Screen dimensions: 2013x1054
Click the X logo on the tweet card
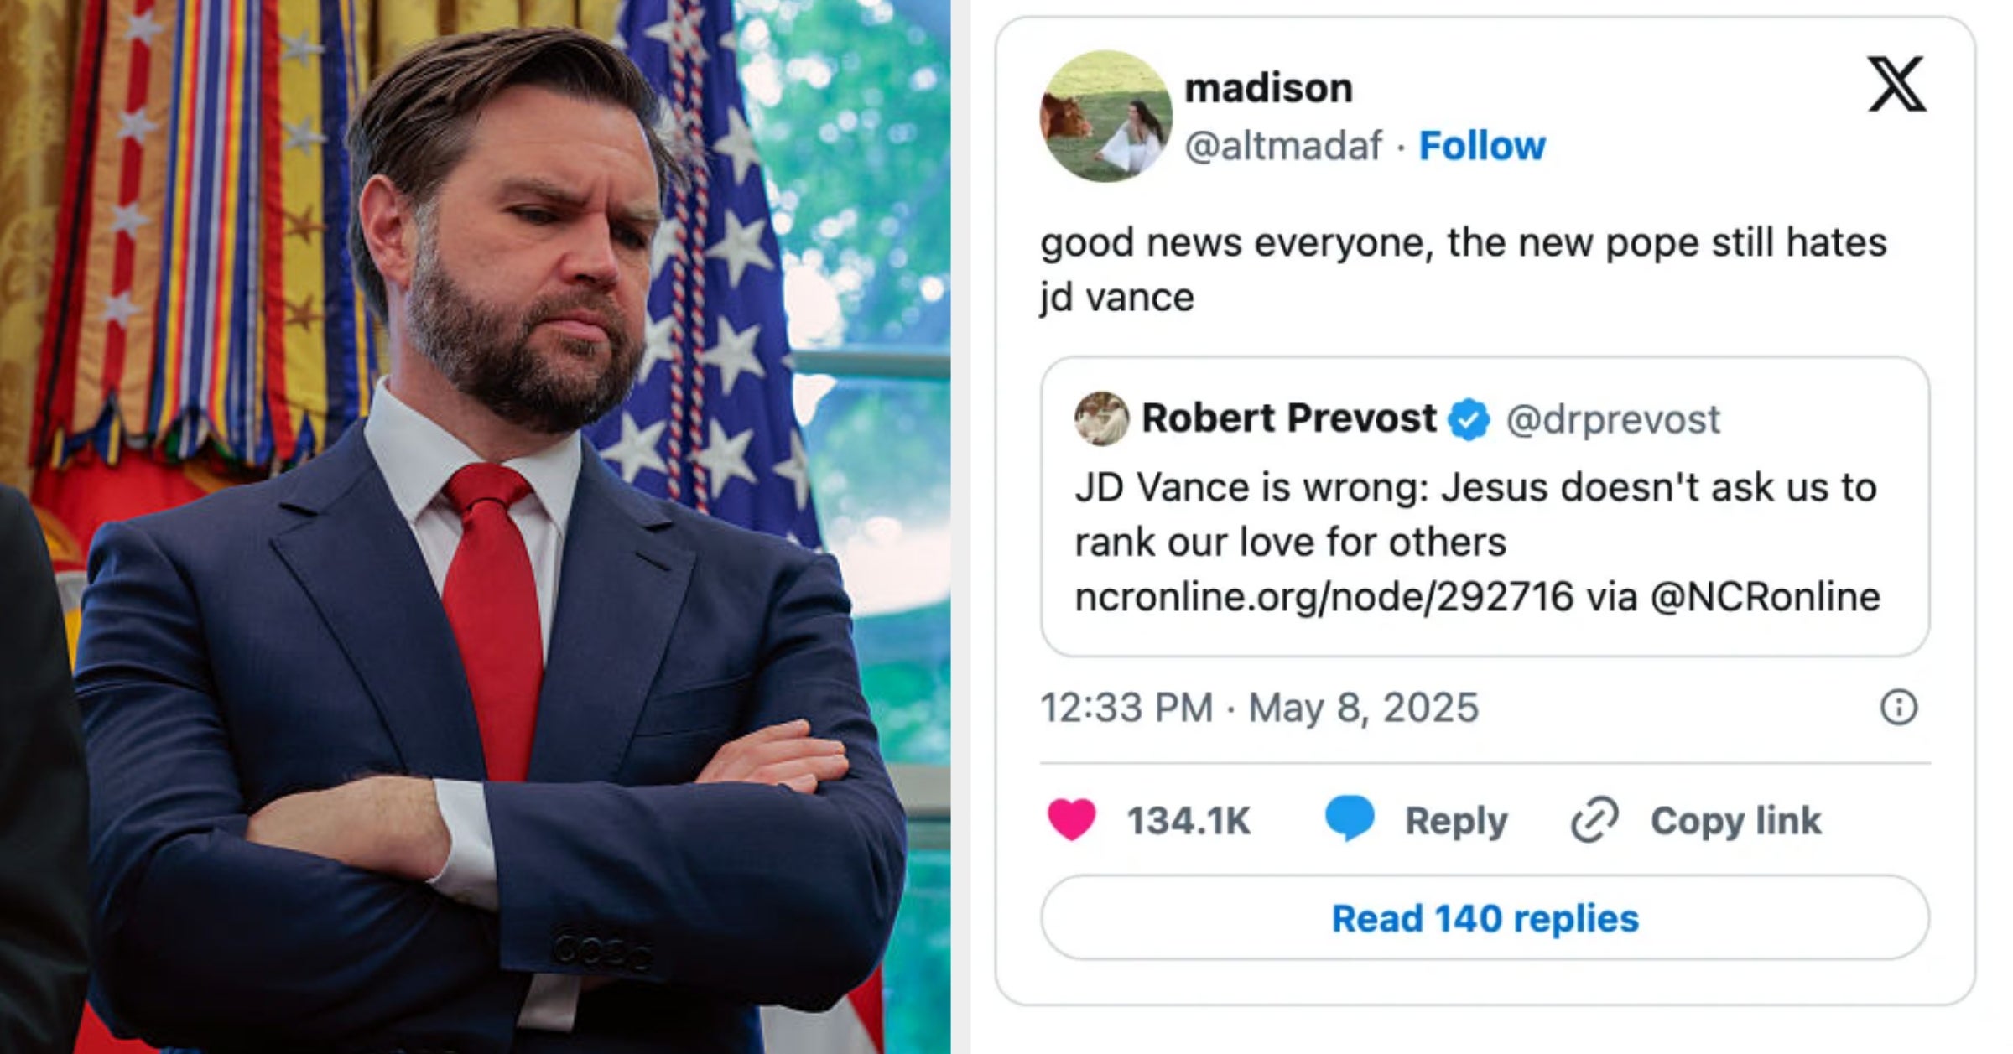pyautogui.click(x=1896, y=85)
